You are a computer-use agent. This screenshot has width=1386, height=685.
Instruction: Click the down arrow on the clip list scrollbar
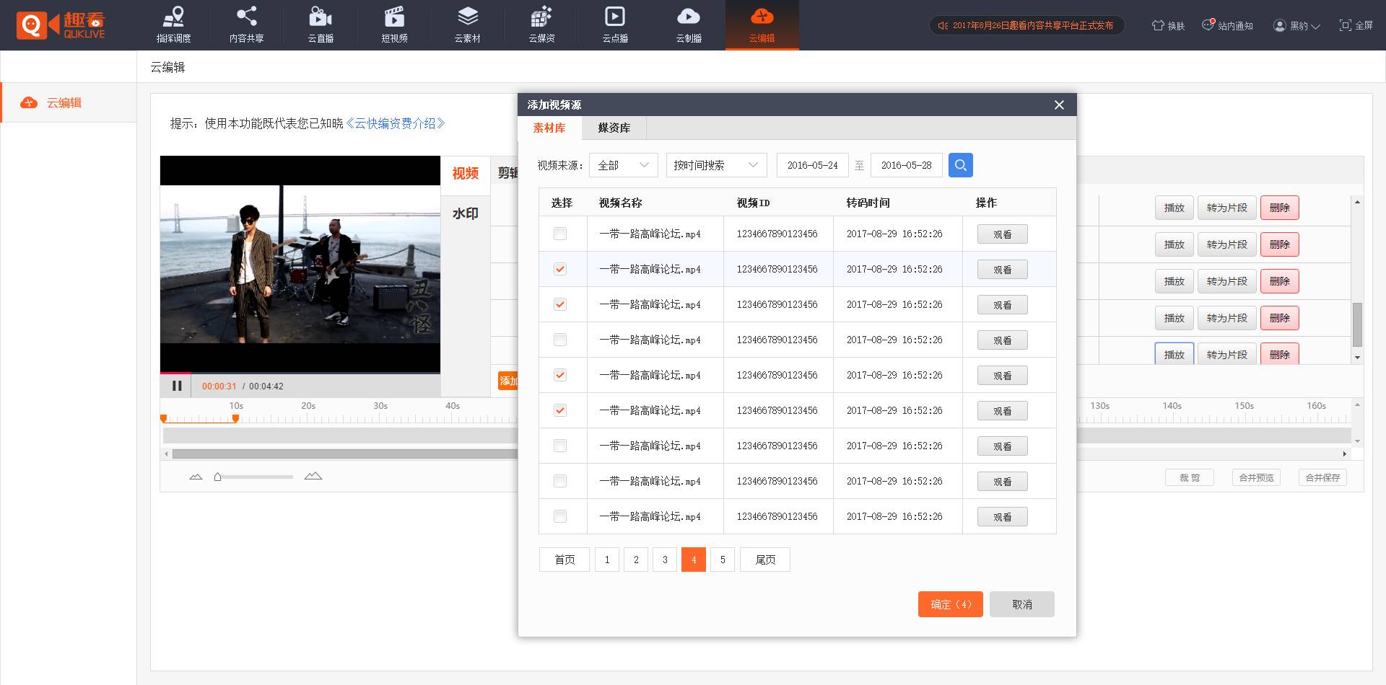[1357, 358]
